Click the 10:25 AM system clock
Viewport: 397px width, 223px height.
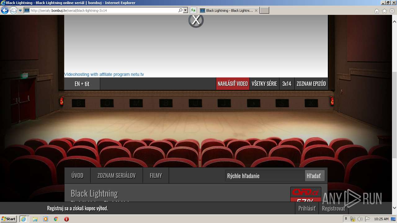click(381, 219)
